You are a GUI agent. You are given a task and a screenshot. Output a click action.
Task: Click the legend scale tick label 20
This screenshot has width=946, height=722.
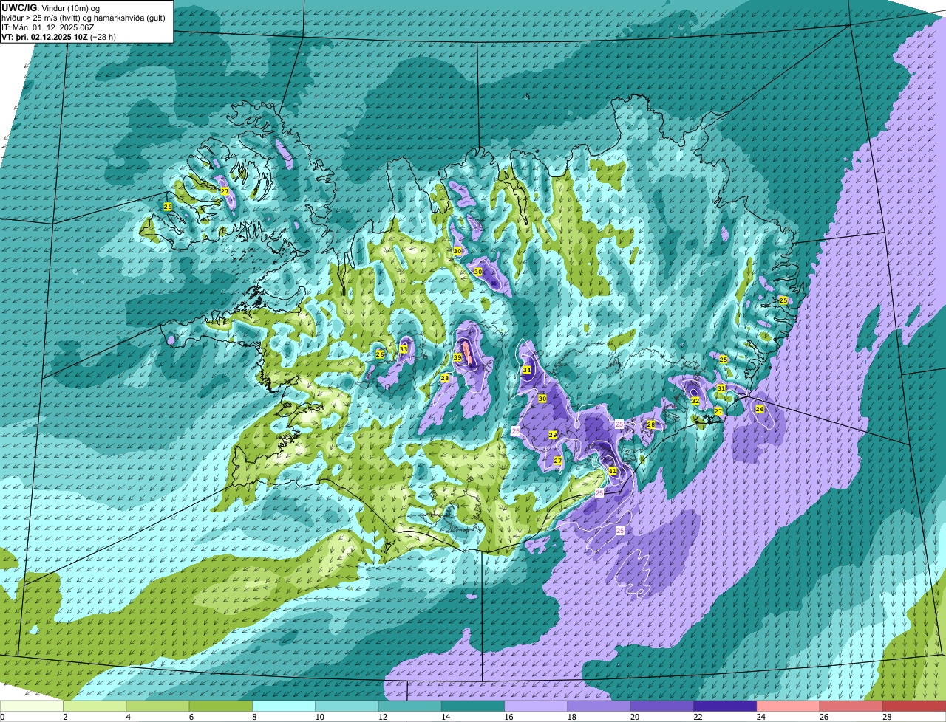pyautogui.click(x=634, y=717)
